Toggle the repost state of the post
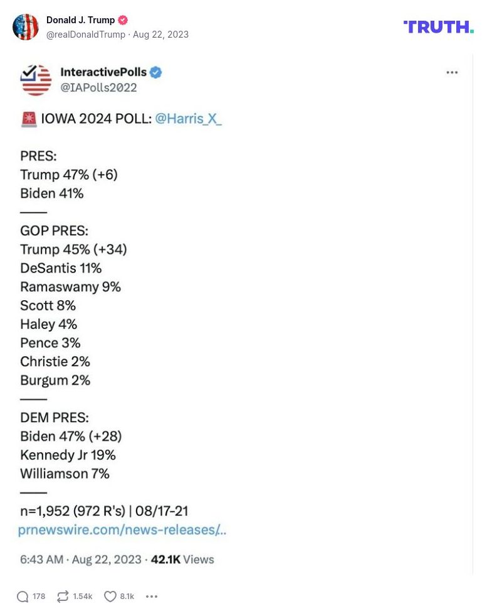Viewport: 487px width, 616px height. pyautogui.click(x=63, y=597)
